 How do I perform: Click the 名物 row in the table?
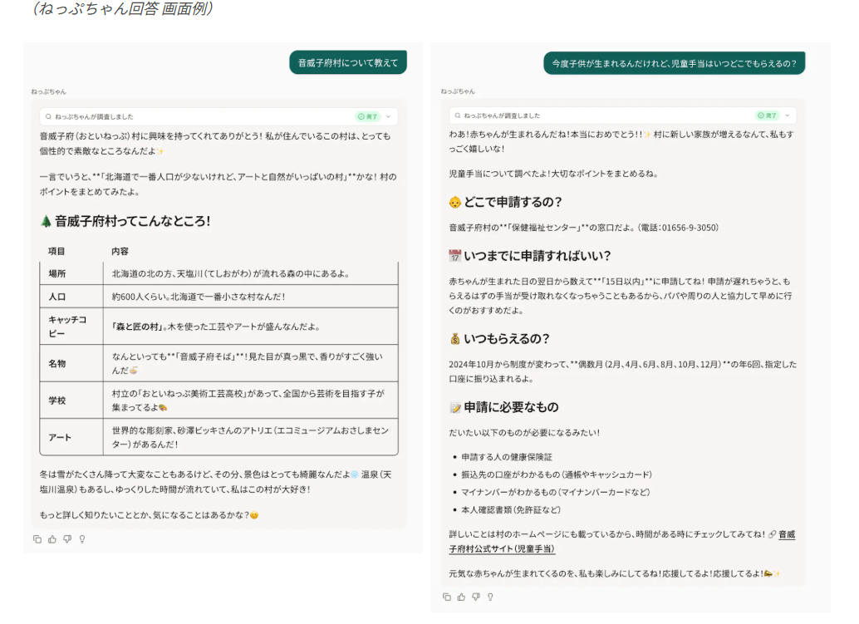pos(56,363)
